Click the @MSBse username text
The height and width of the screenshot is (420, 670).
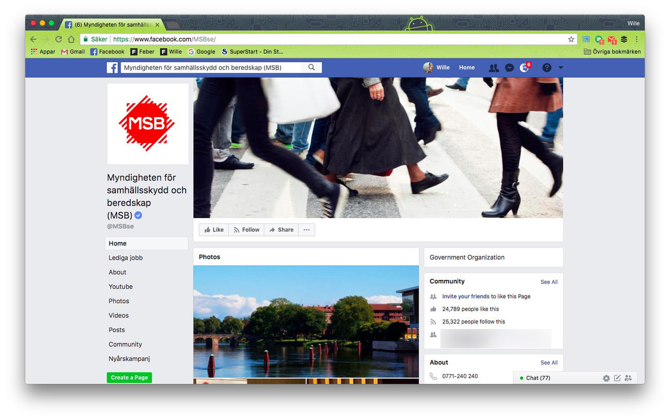pos(120,226)
